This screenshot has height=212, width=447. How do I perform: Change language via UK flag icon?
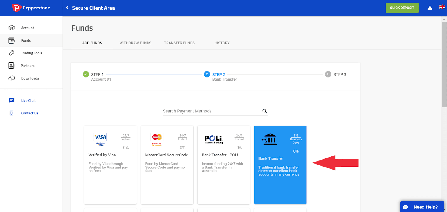(442, 7)
